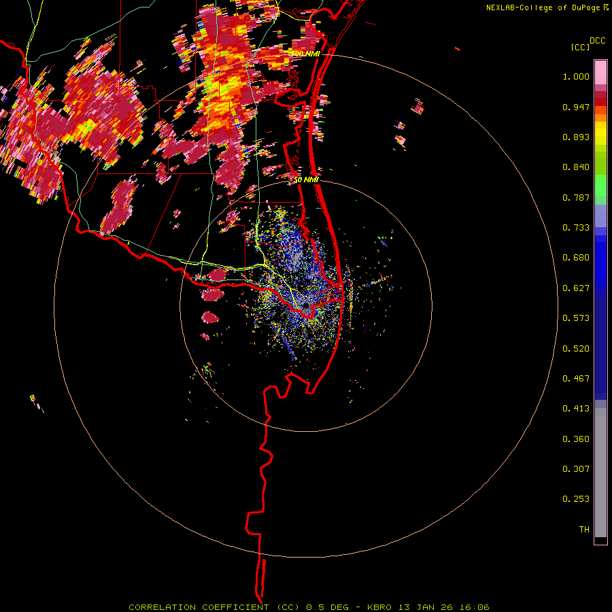Image resolution: width=612 pixels, height=612 pixels.
Task: Click the 0.467 scale value
Action: (576, 379)
